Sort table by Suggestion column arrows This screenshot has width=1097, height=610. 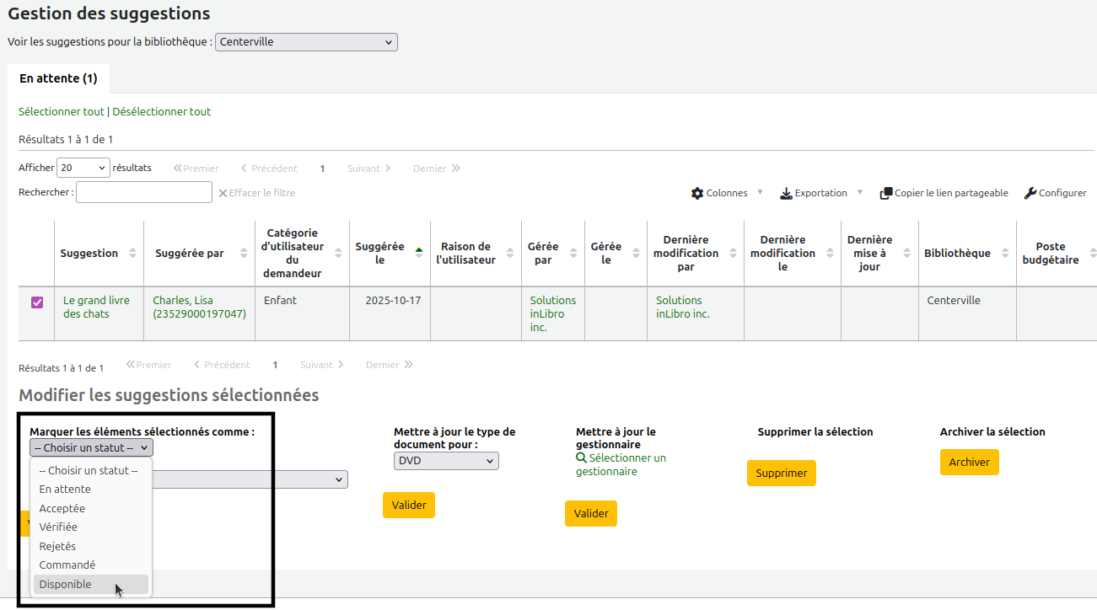coord(132,254)
